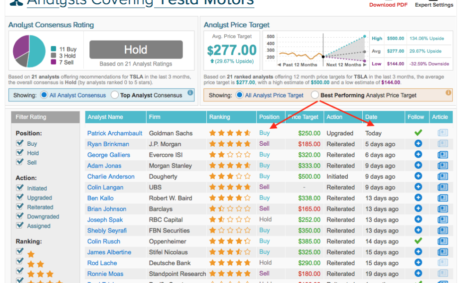Click the Date column header

pos(372,117)
